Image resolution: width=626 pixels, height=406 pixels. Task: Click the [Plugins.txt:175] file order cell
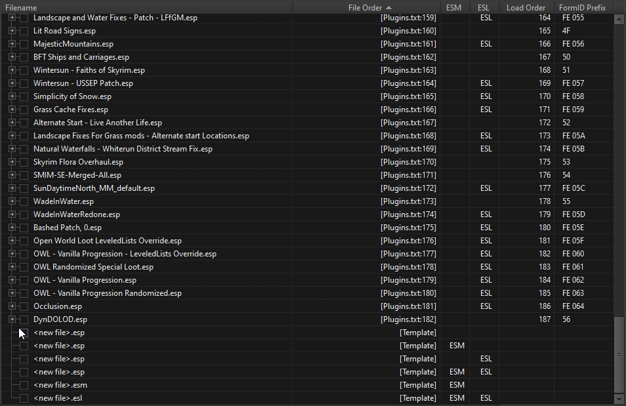pos(408,228)
